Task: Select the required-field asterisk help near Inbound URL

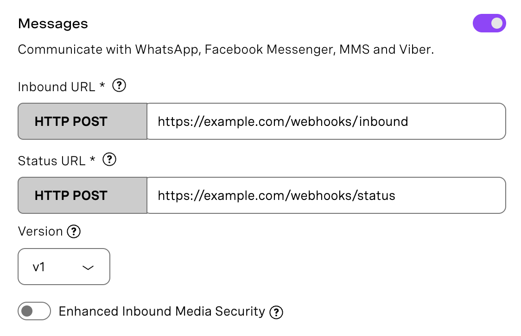Action: pyautogui.click(x=119, y=86)
